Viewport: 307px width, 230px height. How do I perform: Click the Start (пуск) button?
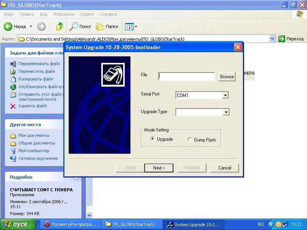click(18, 224)
